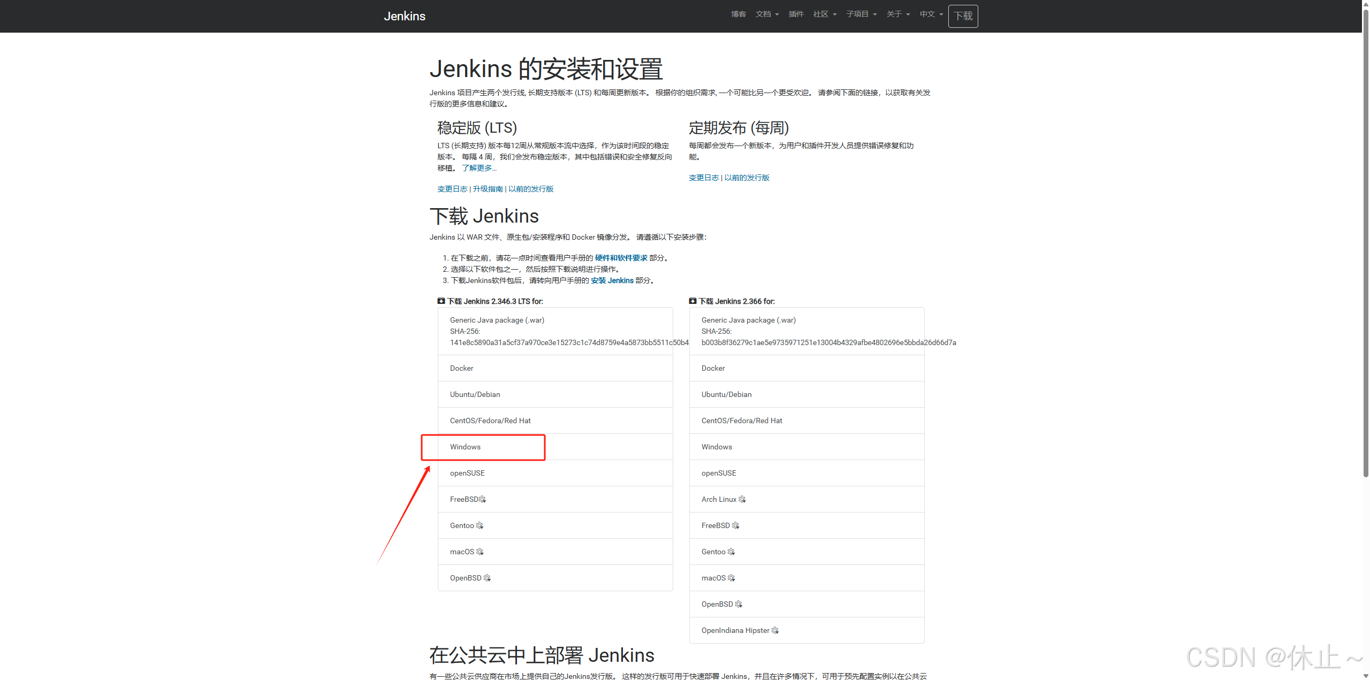Screen dimensions: 1370x680
Task: Click the gear icon beside macOS in the weekly column
Action: (x=731, y=578)
